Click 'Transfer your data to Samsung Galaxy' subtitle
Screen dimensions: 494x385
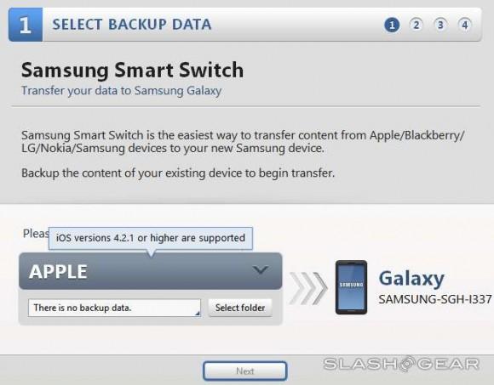coord(121,91)
